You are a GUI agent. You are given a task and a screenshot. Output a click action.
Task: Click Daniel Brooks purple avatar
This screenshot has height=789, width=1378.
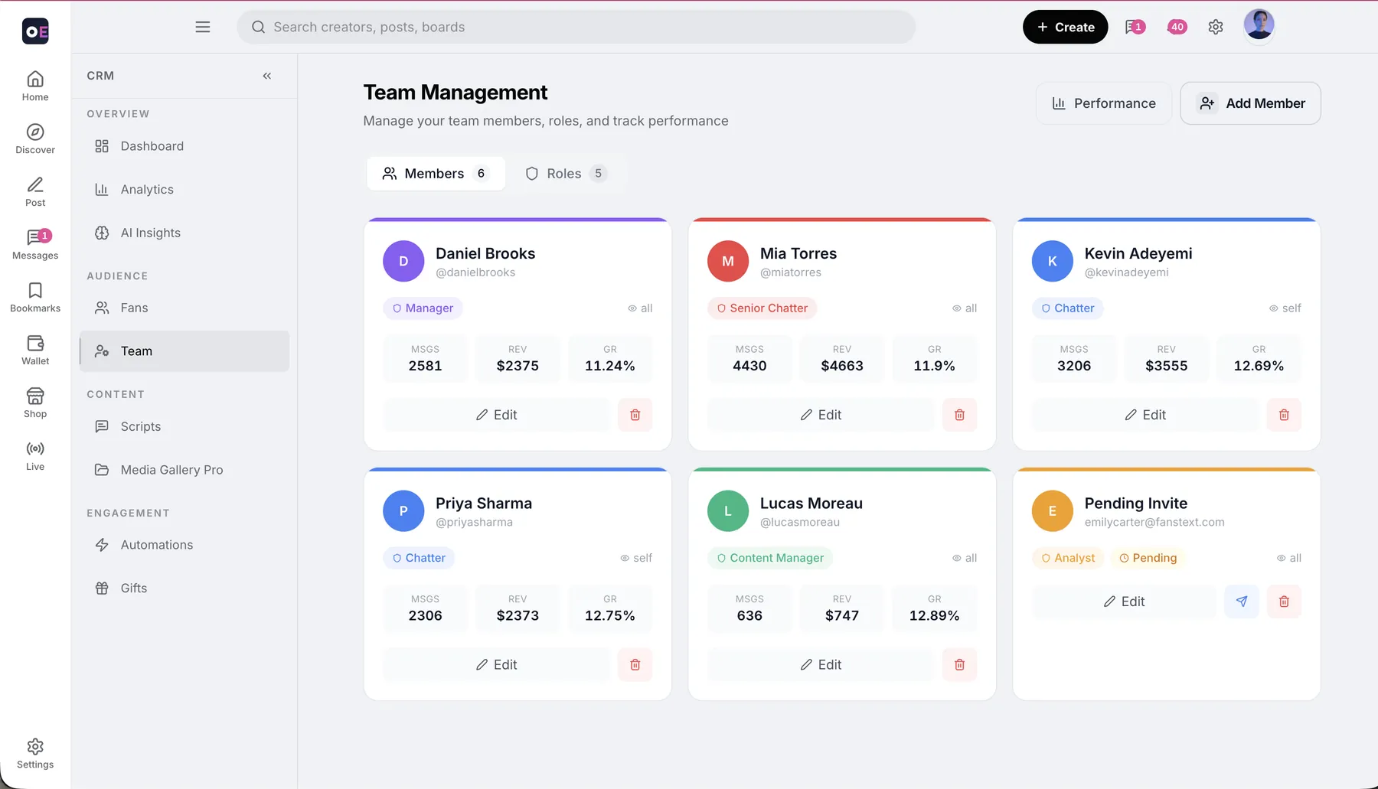pos(403,261)
